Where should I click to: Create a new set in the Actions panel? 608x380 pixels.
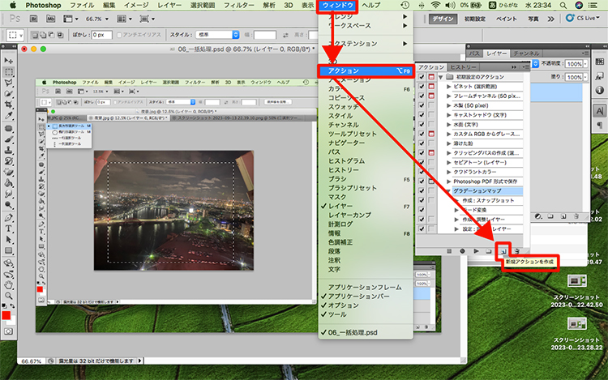click(x=489, y=251)
